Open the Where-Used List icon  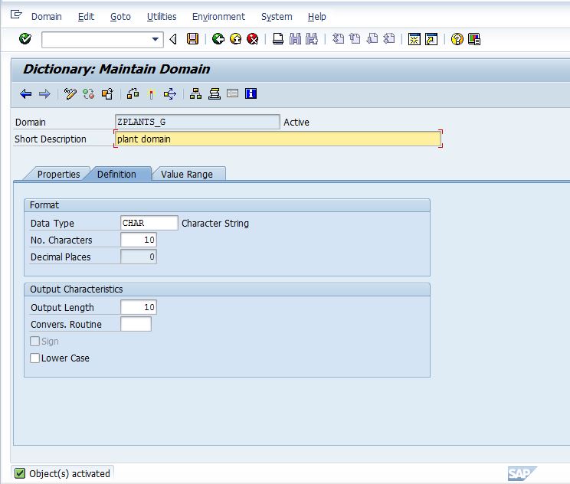pos(170,94)
